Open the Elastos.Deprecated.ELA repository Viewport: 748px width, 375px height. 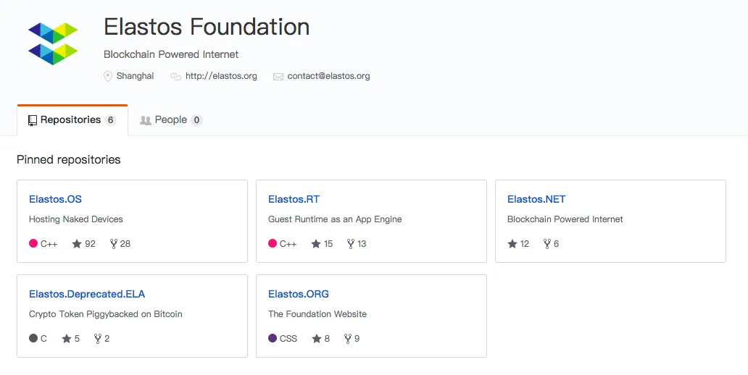(87, 294)
